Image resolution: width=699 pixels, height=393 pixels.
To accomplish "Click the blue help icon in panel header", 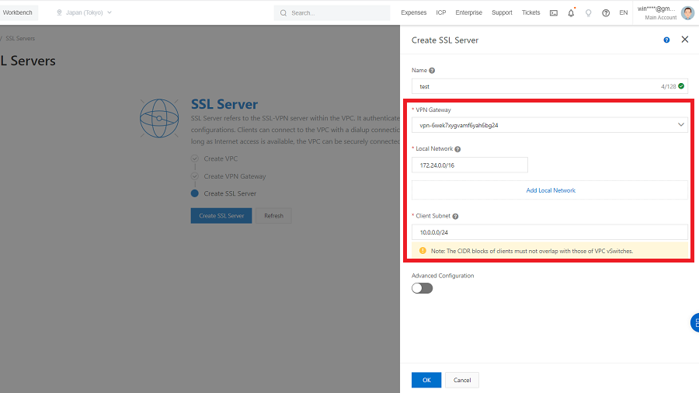I will 666,40.
